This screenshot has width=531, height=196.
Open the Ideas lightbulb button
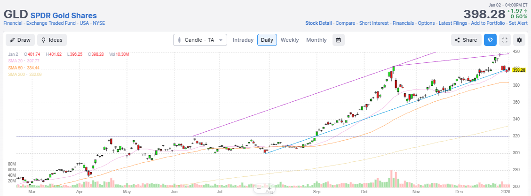(x=52, y=40)
